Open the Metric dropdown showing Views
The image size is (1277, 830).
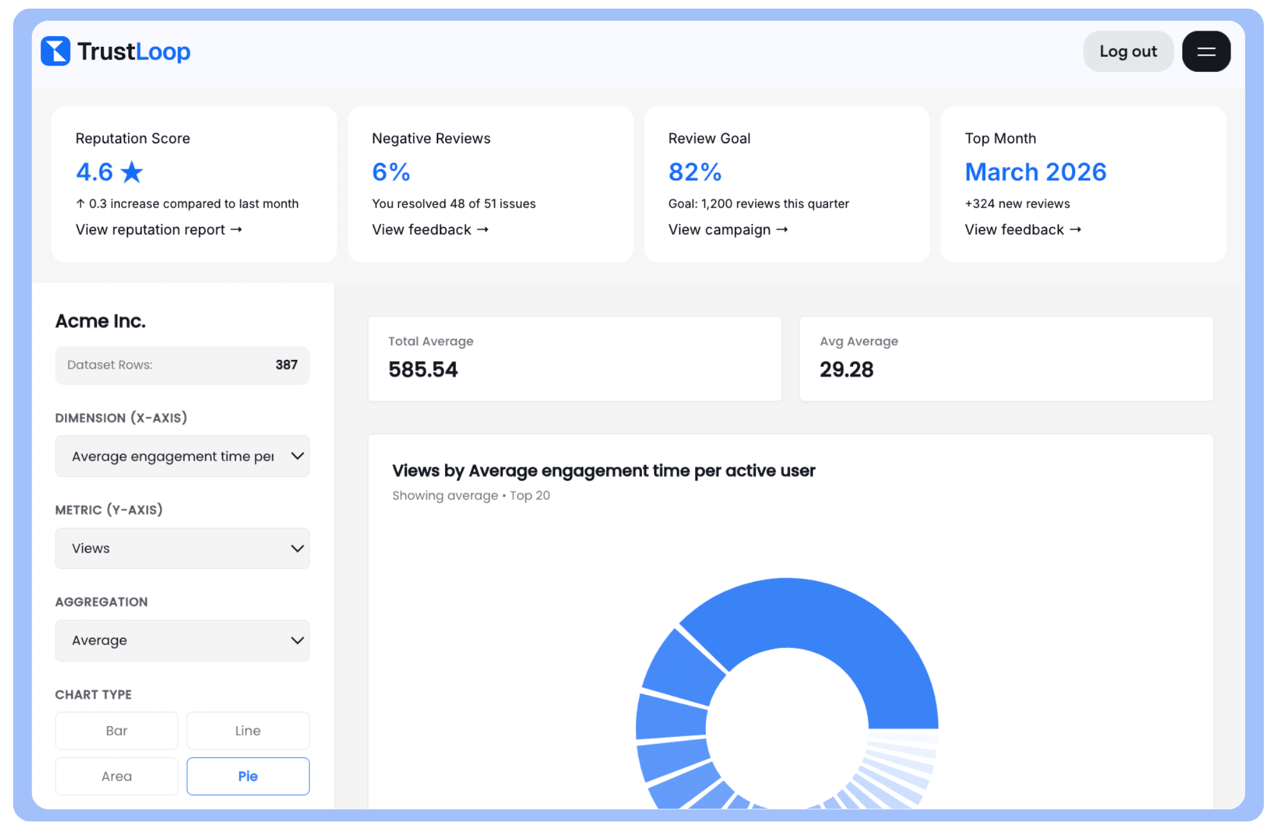point(182,548)
